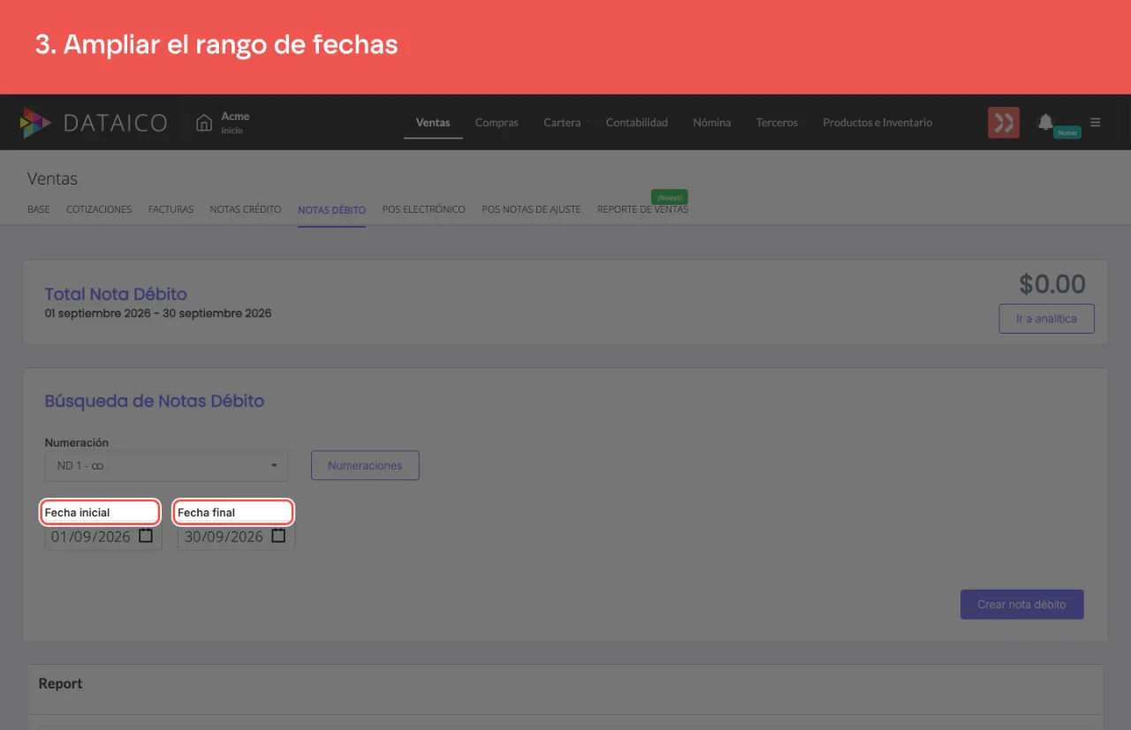Open Productos e Inventario menu

877,123
